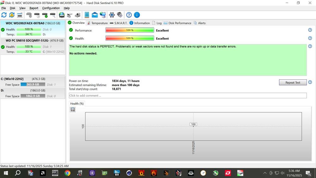316x178 pixels.
Task: Click the Repeat Test button
Action: [x=293, y=83]
